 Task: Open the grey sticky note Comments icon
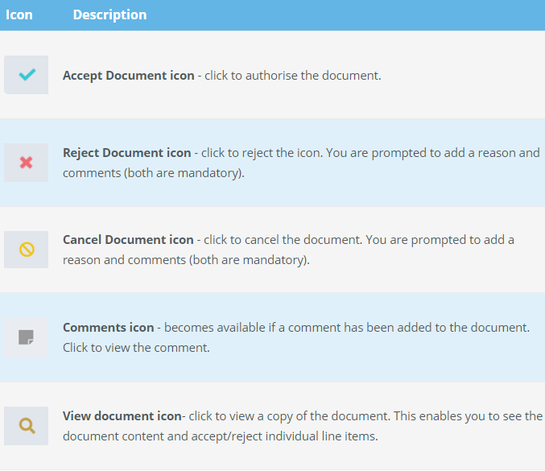coord(26,337)
